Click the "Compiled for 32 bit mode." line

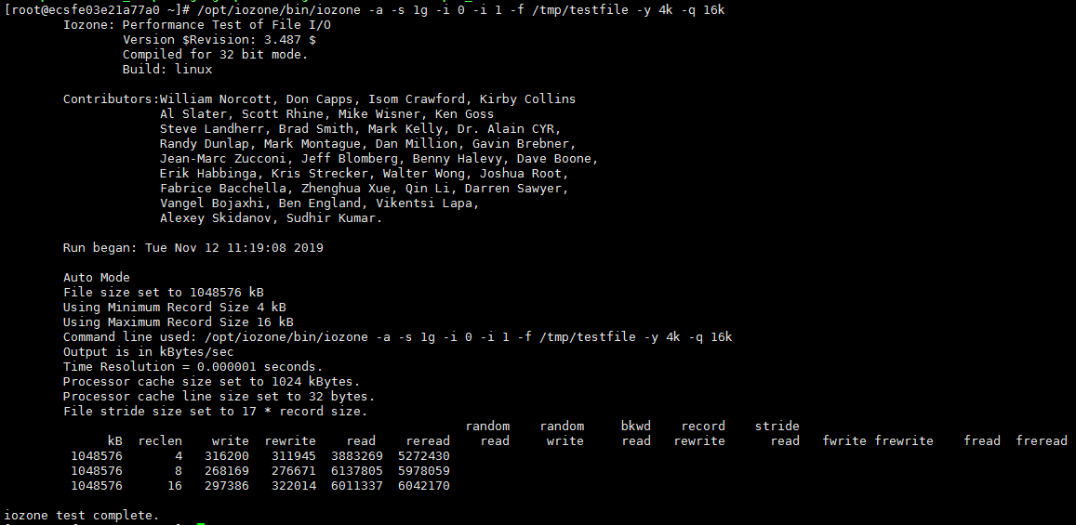pyautogui.click(x=215, y=54)
